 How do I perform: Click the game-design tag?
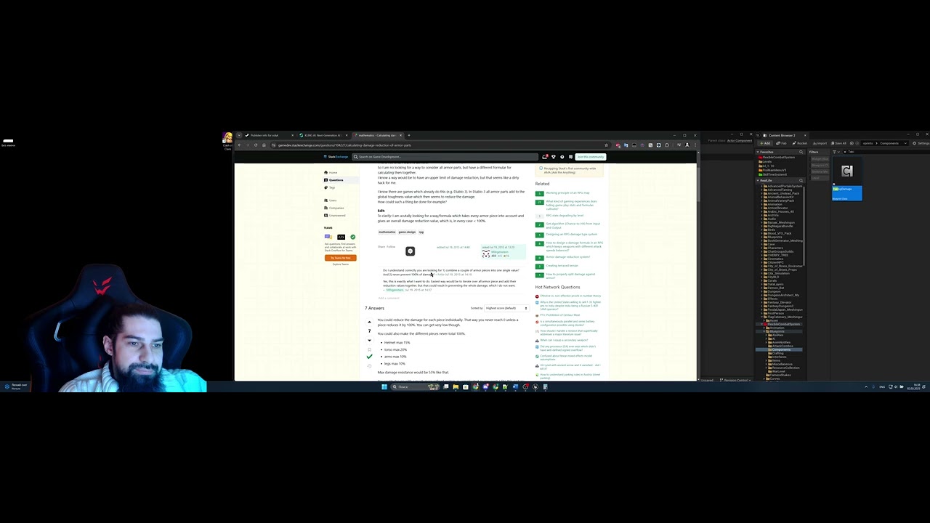pos(407,232)
